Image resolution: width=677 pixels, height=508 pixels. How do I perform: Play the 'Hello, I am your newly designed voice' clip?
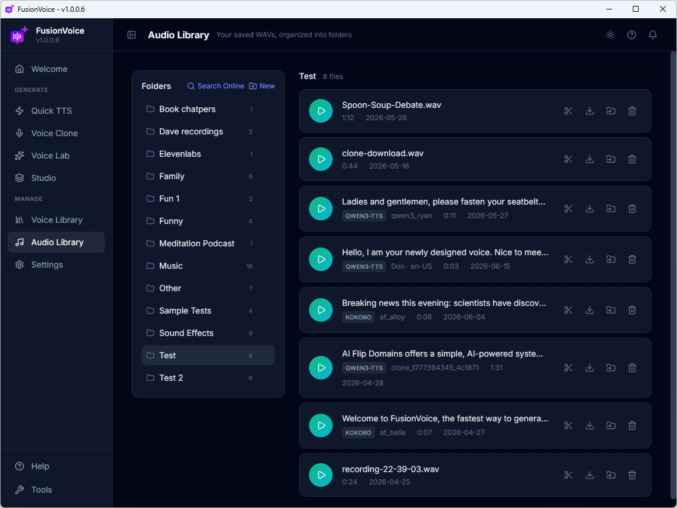(321, 259)
